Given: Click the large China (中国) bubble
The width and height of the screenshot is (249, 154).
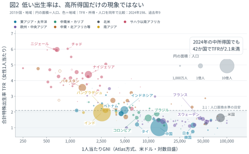Looking at the screenshot, I should point(159,128).
